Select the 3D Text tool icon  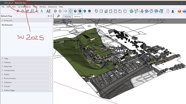[42, 11]
